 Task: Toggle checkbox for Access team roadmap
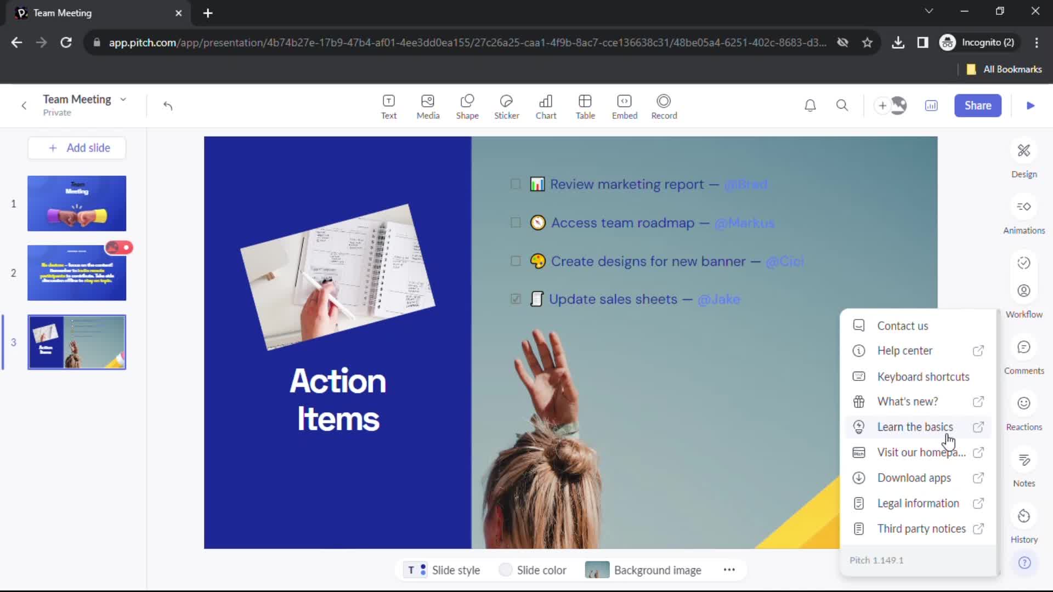click(517, 222)
